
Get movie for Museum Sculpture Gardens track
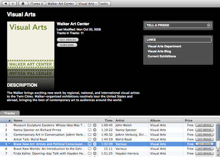[x=204, y=125]
